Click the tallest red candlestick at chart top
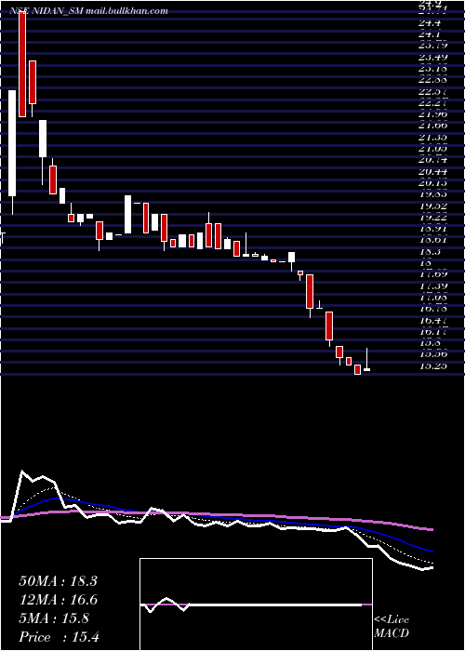The width and height of the screenshot is (465, 651). (22, 62)
